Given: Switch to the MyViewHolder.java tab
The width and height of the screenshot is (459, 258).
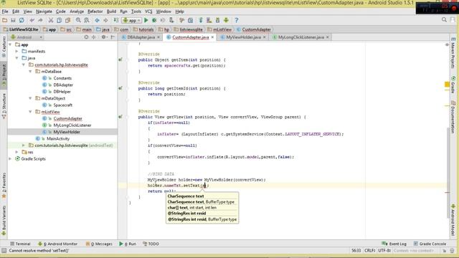Looking at the screenshot, I should pyautogui.click(x=243, y=37).
